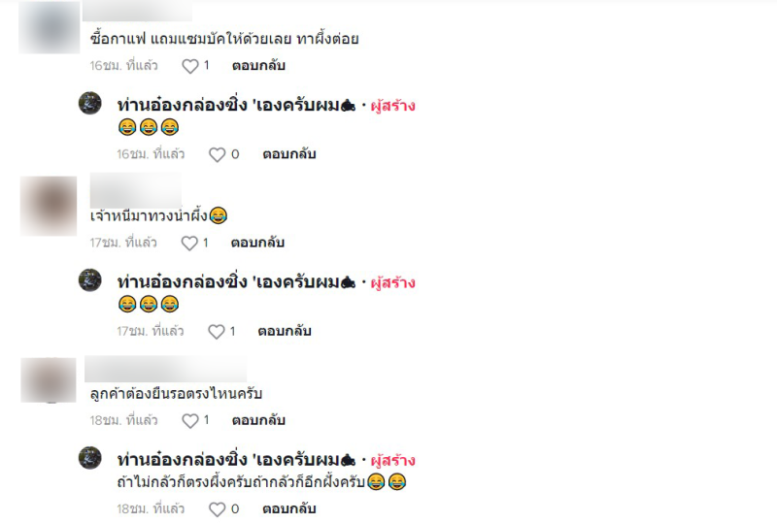Viewport: 777px width, 524px height.
Task: Like creator's first laughing emoji reply
Action: [217, 154]
